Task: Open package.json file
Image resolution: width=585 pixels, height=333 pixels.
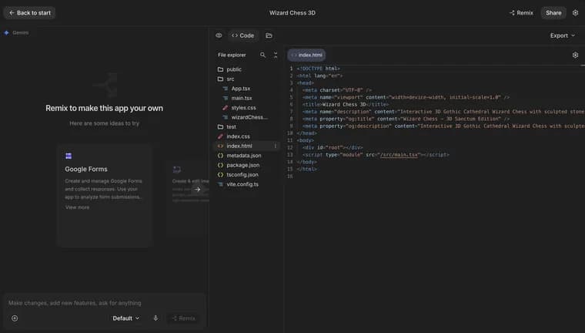Action: (246, 165)
